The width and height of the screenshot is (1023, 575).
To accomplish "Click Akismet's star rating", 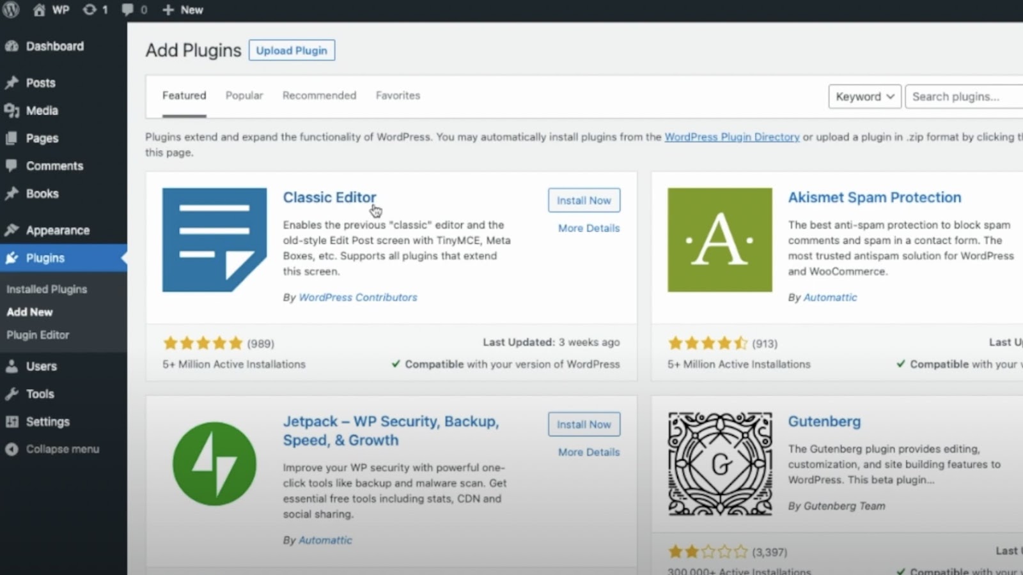I will (708, 343).
